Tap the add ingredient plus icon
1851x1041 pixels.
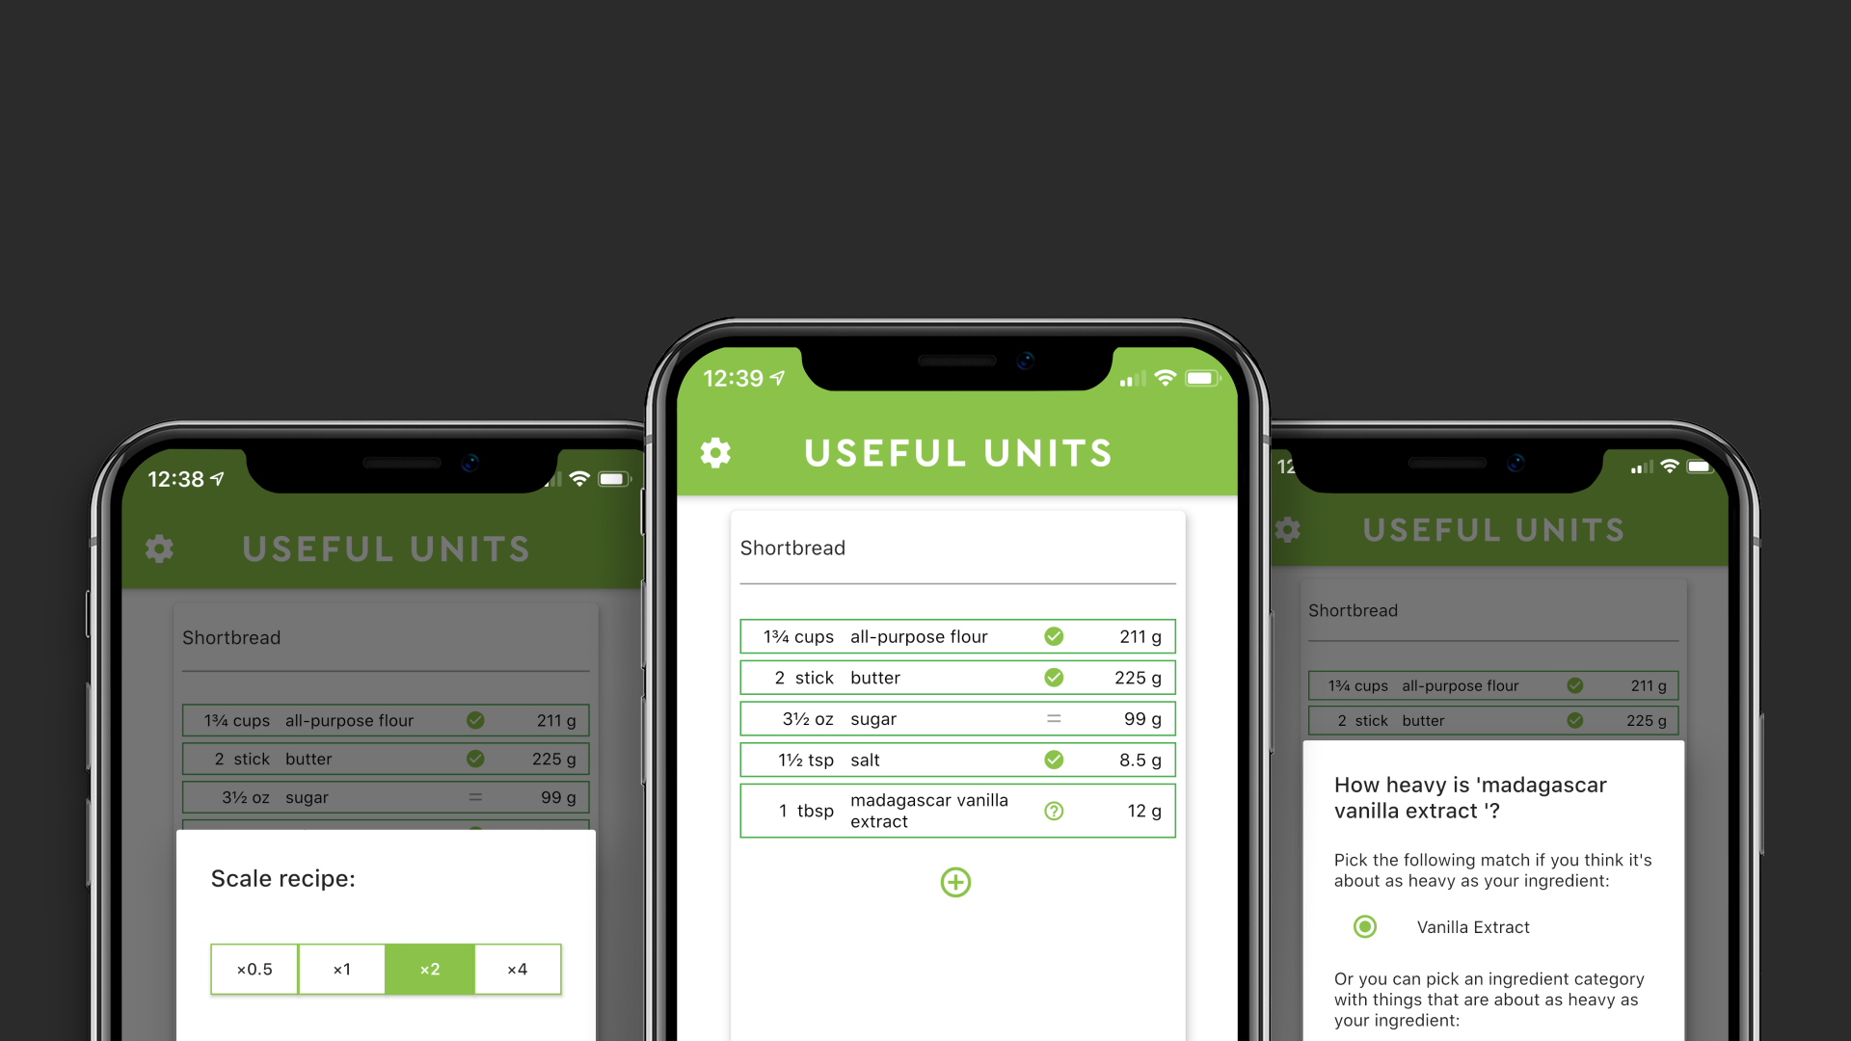coord(956,882)
